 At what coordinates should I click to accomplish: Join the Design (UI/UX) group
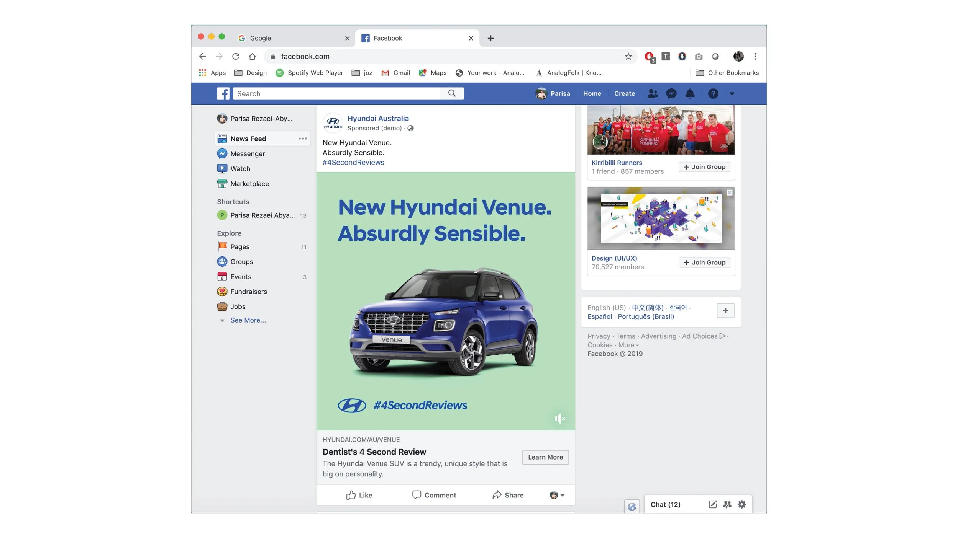704,262
